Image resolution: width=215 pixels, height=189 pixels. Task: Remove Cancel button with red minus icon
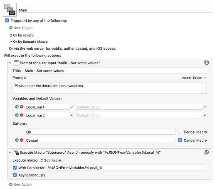22,140
